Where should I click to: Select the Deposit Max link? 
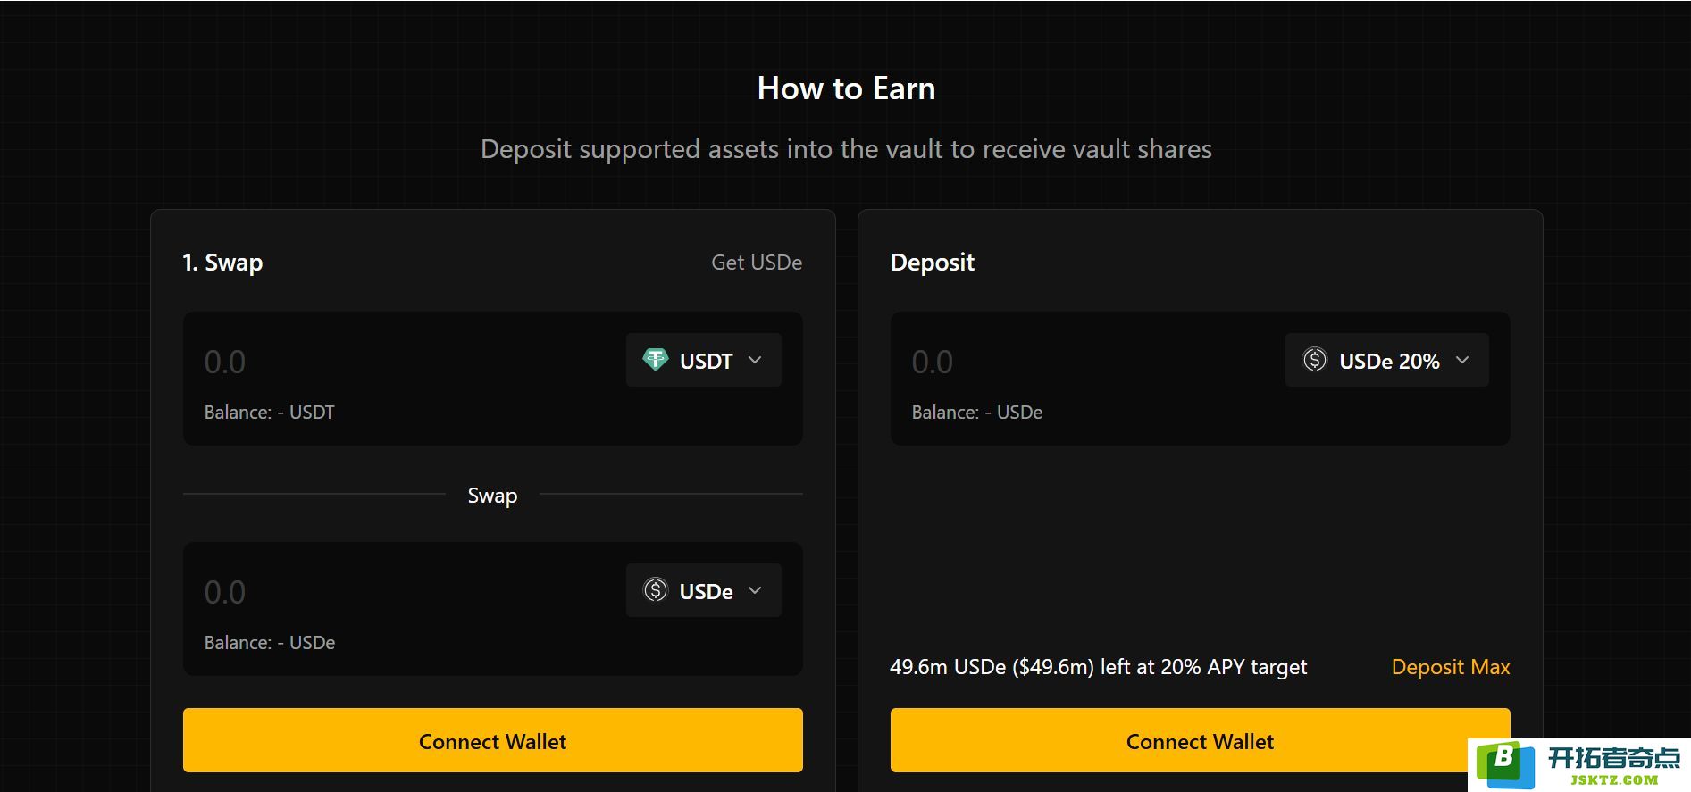point(1451,667)
